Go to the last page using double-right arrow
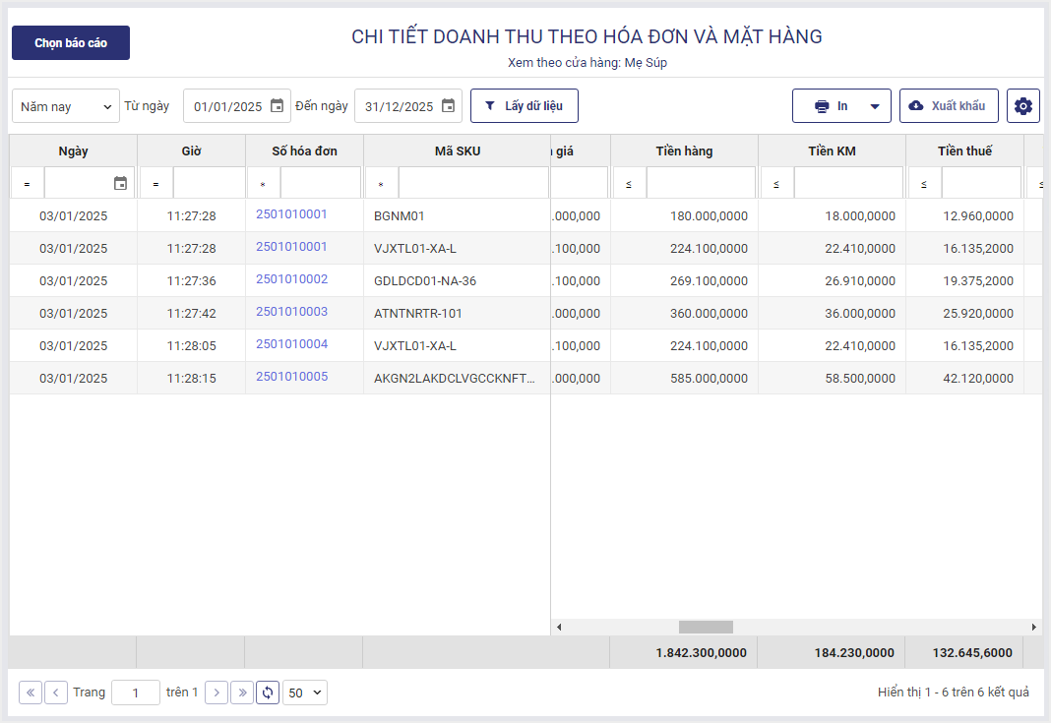Screen dimensions: 1051x723 click(242, 693)
